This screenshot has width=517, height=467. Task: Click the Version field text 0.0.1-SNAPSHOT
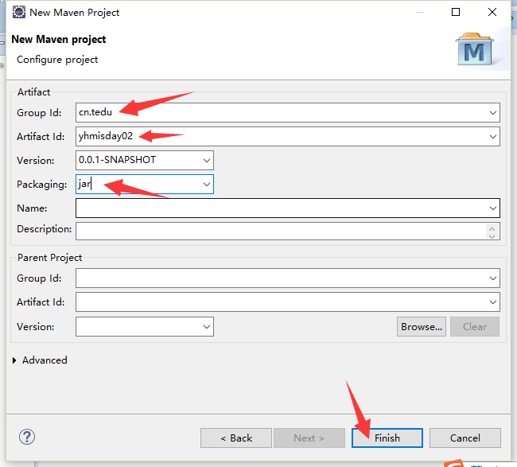pos(117,160)
